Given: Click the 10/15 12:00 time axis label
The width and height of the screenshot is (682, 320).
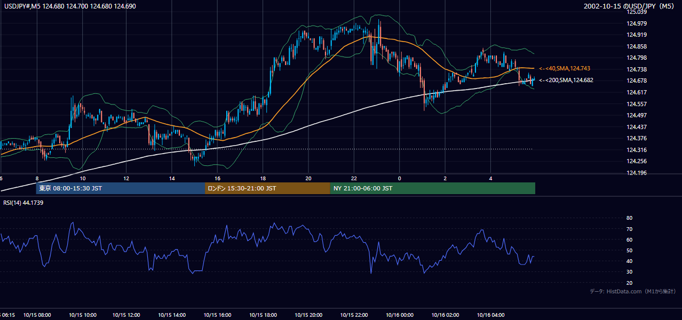Looking at the screenshot, I should tap(127, 315).
